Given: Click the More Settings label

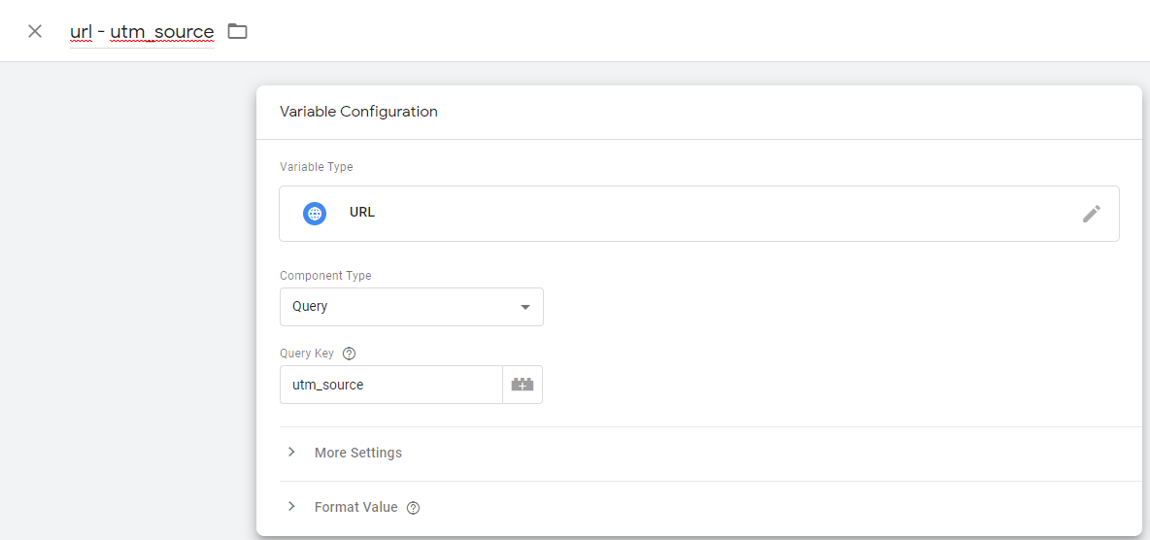Looking at the screenshot, I should pos(357,453).
